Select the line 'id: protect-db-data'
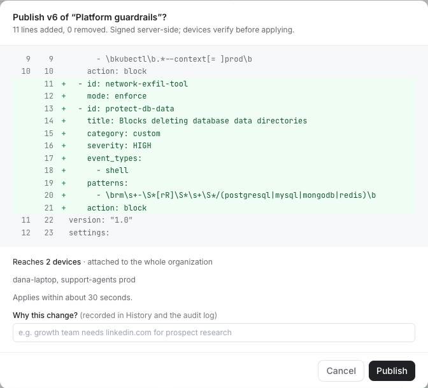Screen dimensions: 428x388 tap(214, 109)
